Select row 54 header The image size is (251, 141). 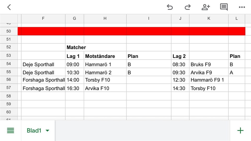9,64
